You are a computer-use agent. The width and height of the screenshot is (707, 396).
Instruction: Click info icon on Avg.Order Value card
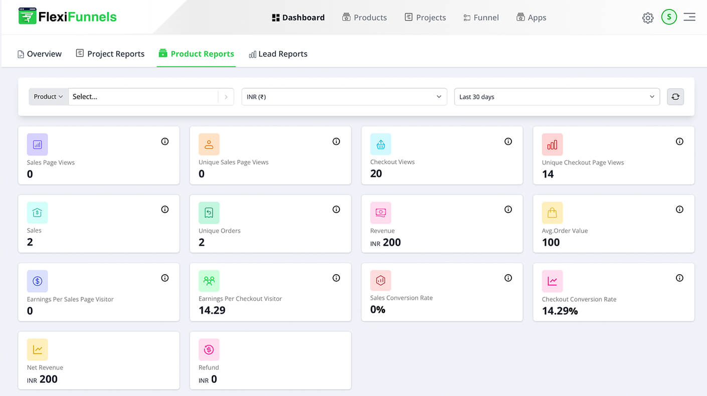coord(679,210)
